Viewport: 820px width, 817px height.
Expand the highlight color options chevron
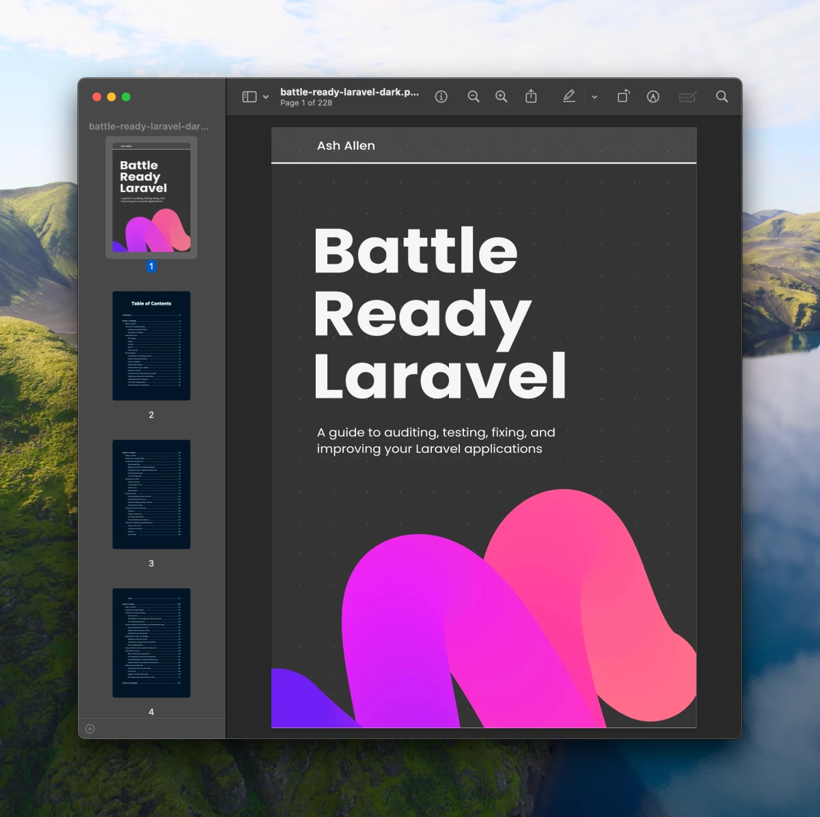click(594, 97)
